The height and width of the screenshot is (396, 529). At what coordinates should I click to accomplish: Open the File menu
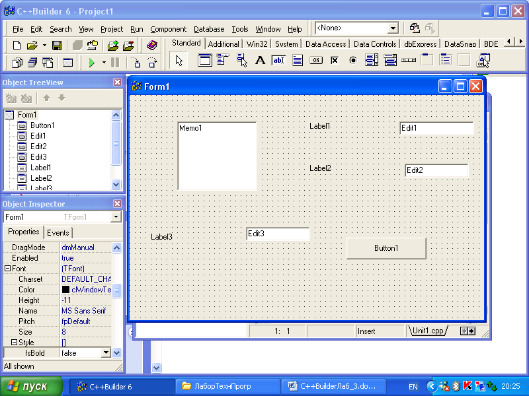tap(18, 29)
